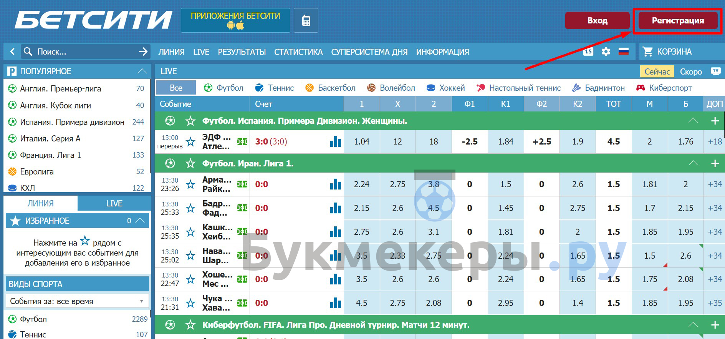Collapse the Spain Primera women league section
Screen dimensions: 725x339
point(693,121)
